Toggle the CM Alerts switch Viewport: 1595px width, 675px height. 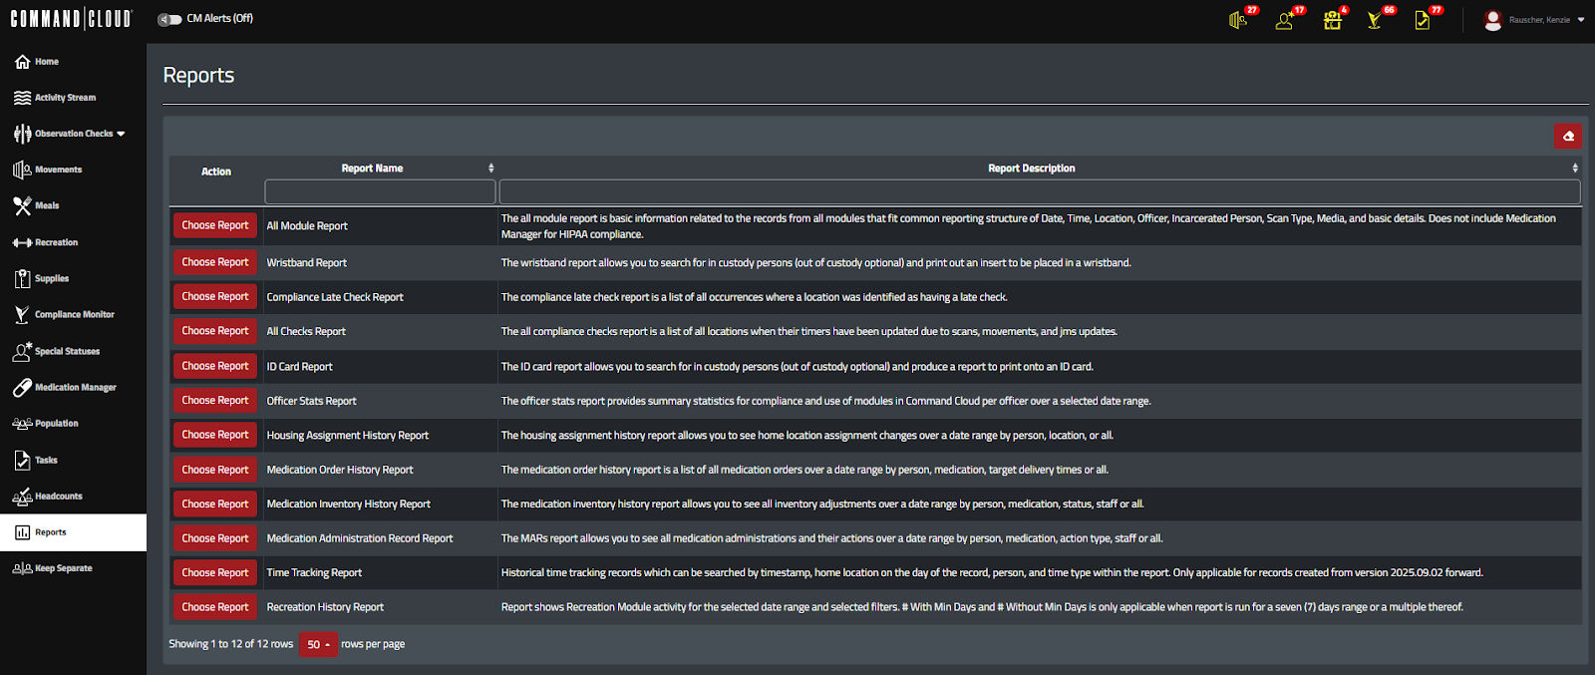(169, 19)
